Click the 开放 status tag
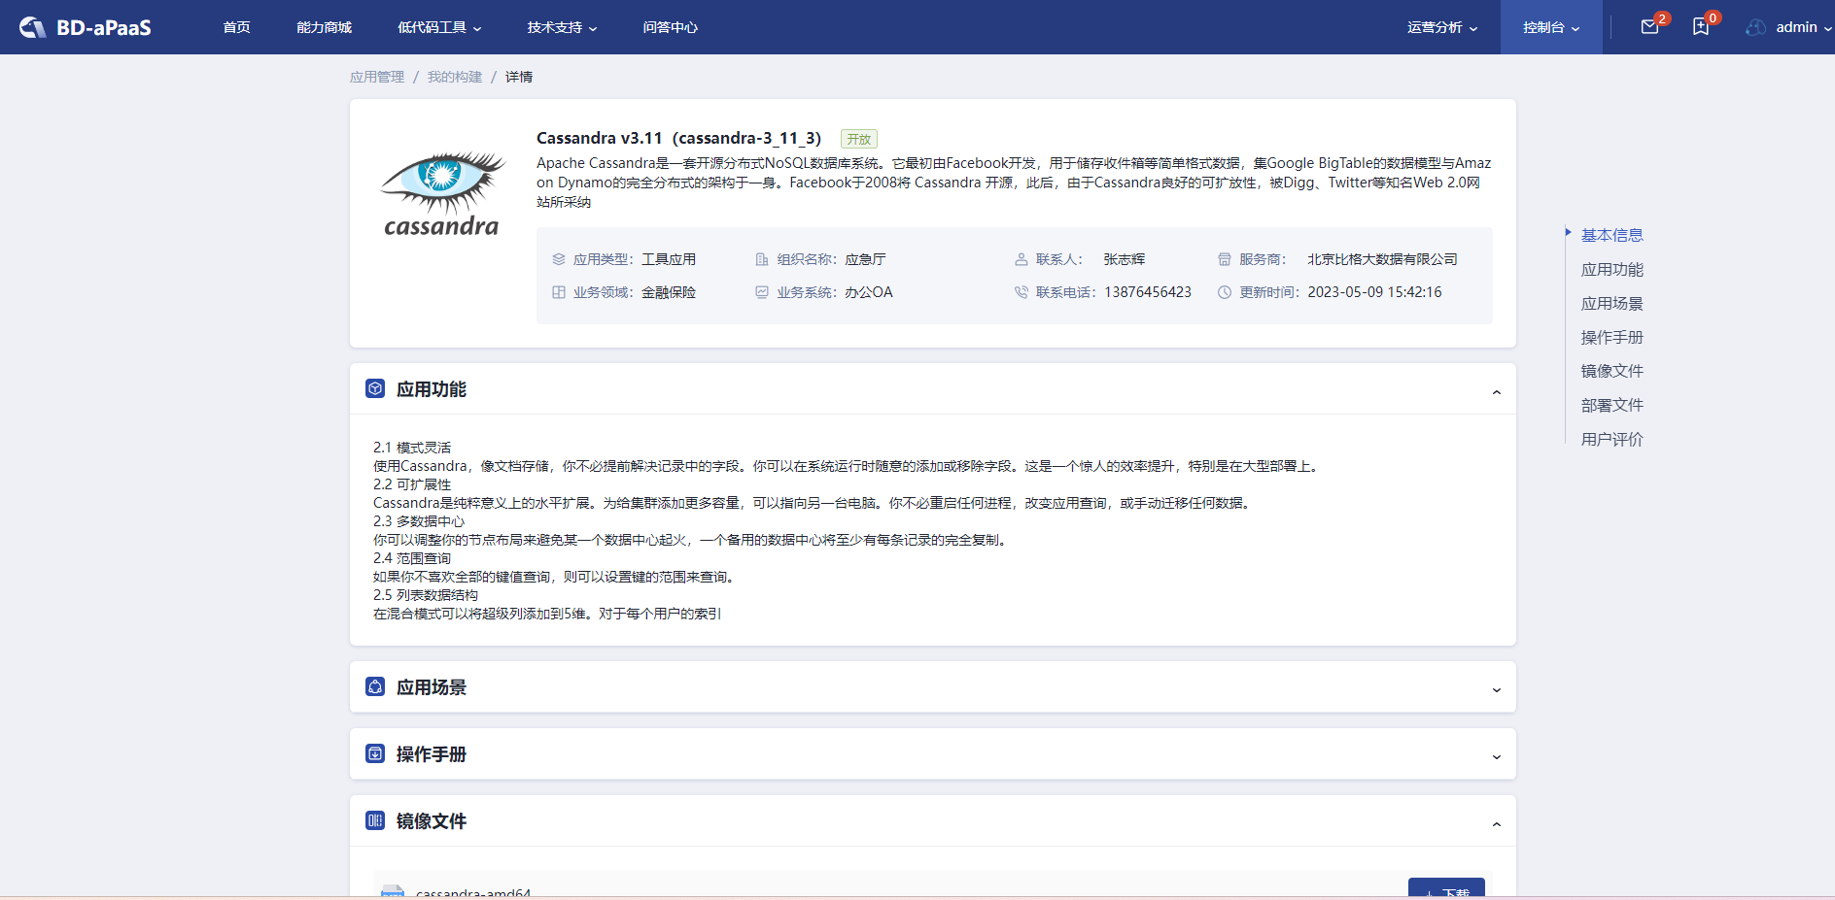Viewport: 1835px width, 900px height. point(859,139)
